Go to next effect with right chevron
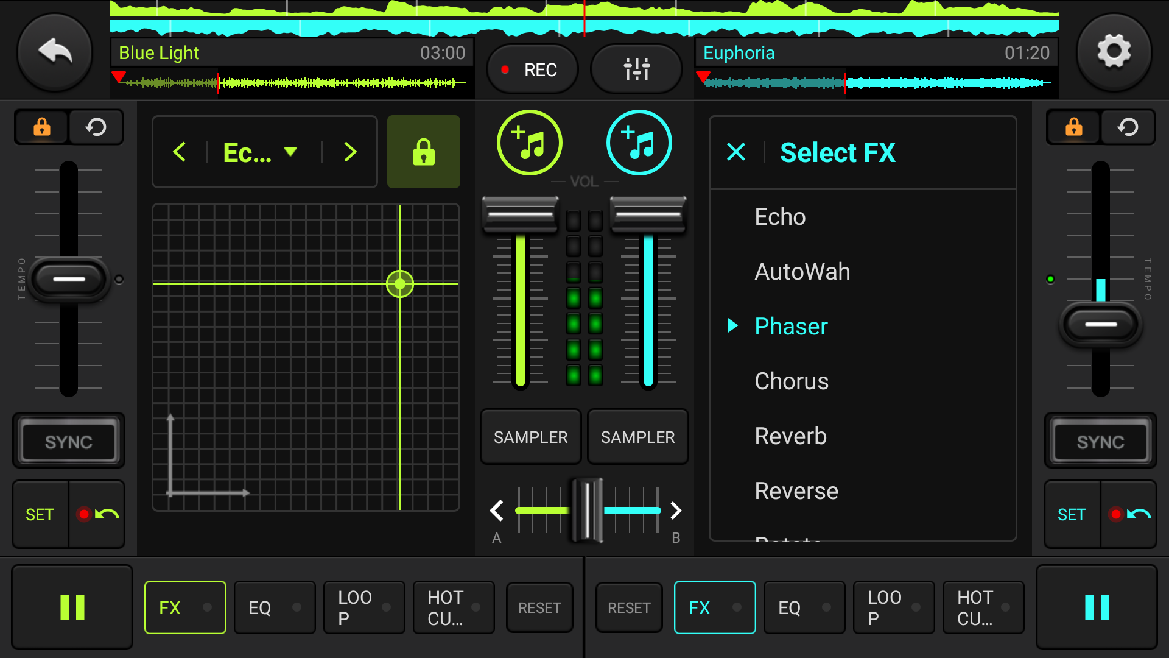Screen dimensions: 1169x658 [350, 152]
